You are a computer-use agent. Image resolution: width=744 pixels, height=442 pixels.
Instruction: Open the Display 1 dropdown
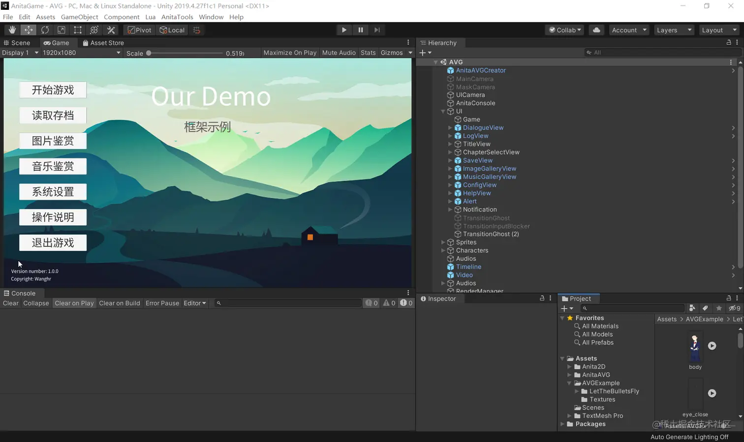point(20,53)
